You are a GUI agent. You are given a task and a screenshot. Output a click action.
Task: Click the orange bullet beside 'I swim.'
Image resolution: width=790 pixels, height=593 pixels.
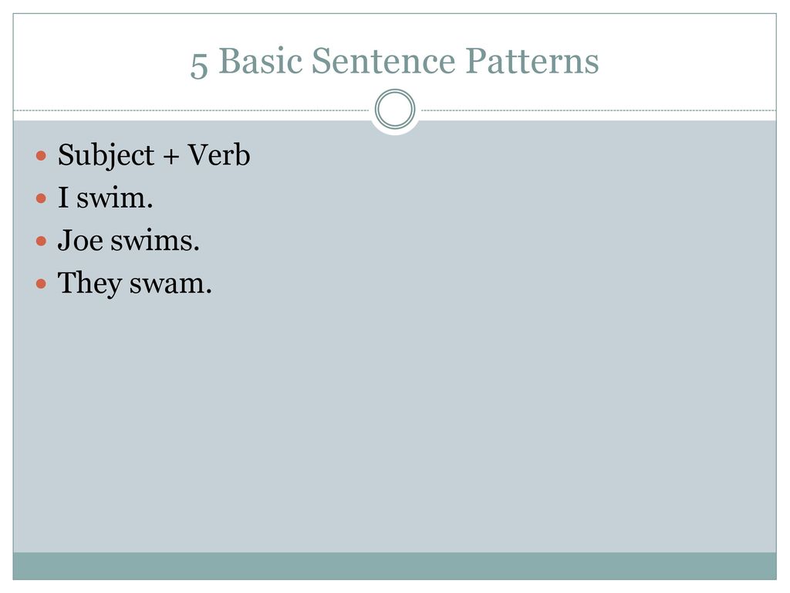(42, 198)
